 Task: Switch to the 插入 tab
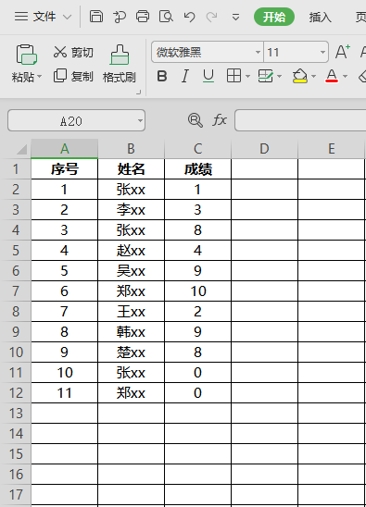(320, 17)
